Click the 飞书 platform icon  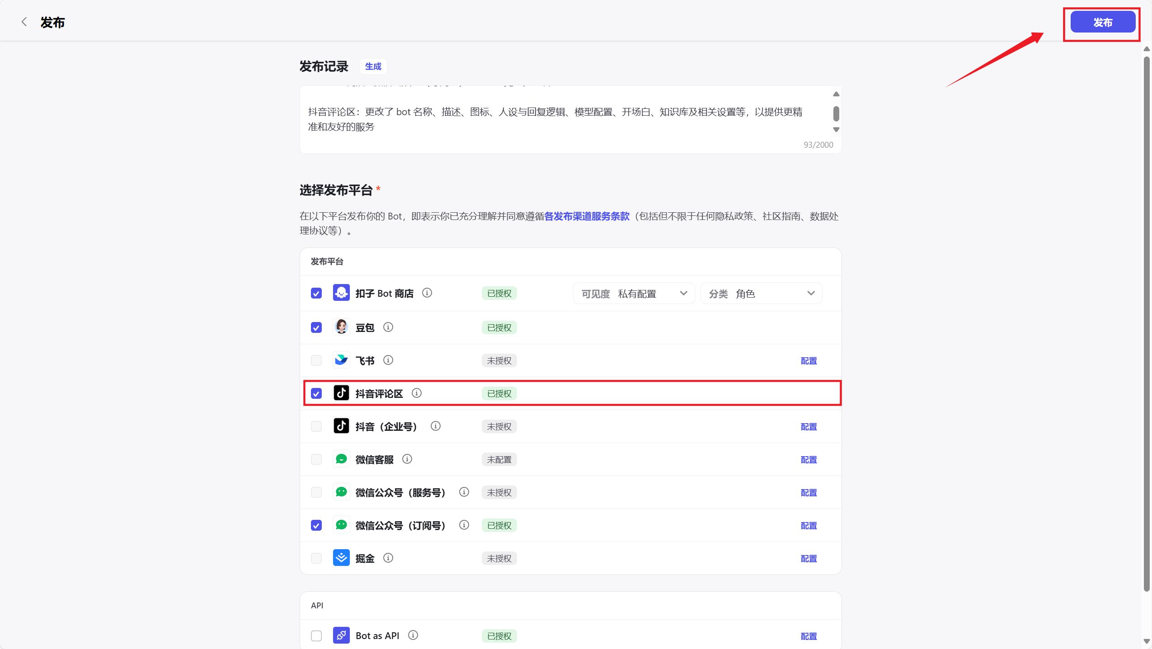coord(342,360)
